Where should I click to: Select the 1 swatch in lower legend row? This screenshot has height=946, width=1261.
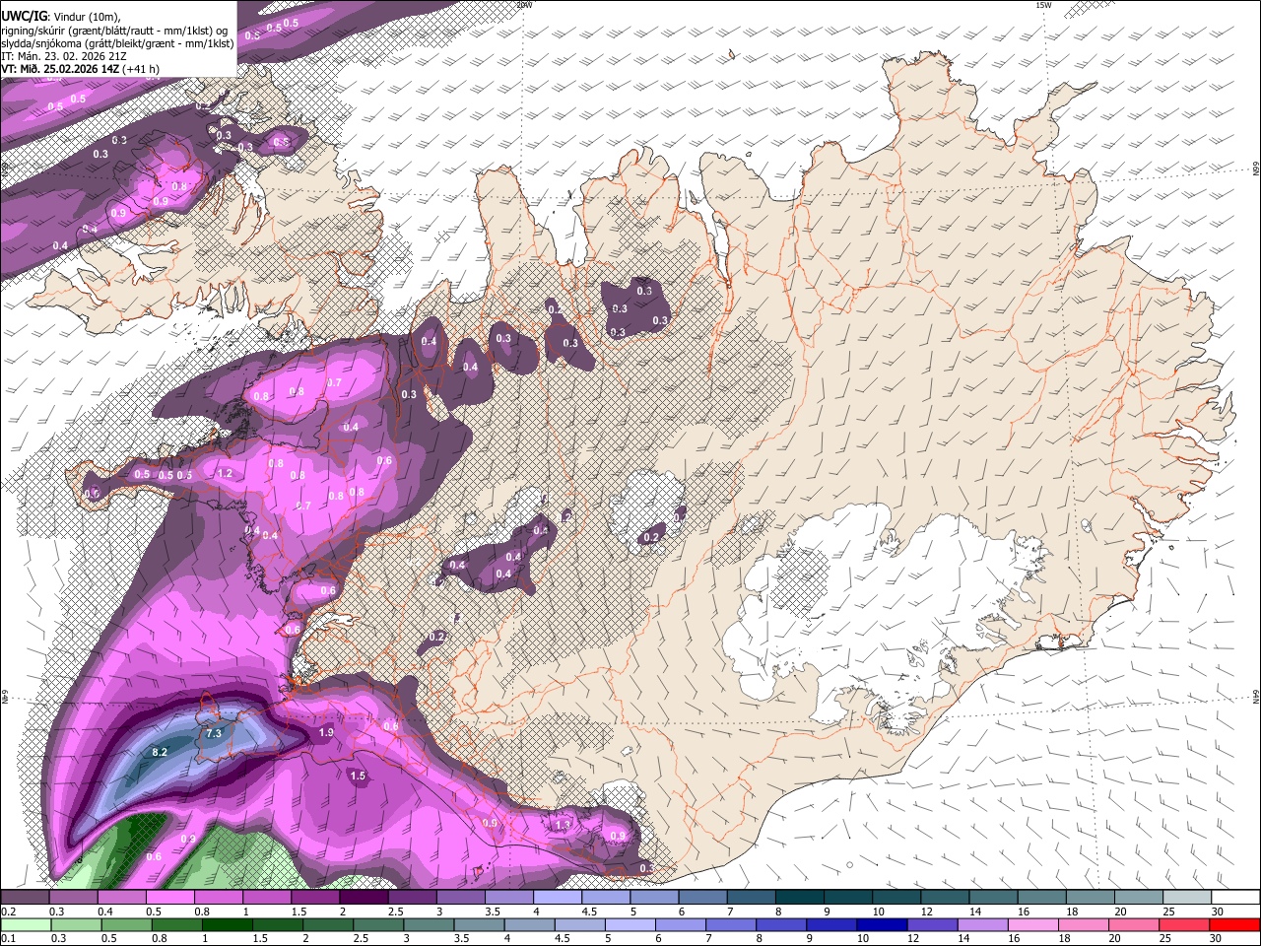227,924
